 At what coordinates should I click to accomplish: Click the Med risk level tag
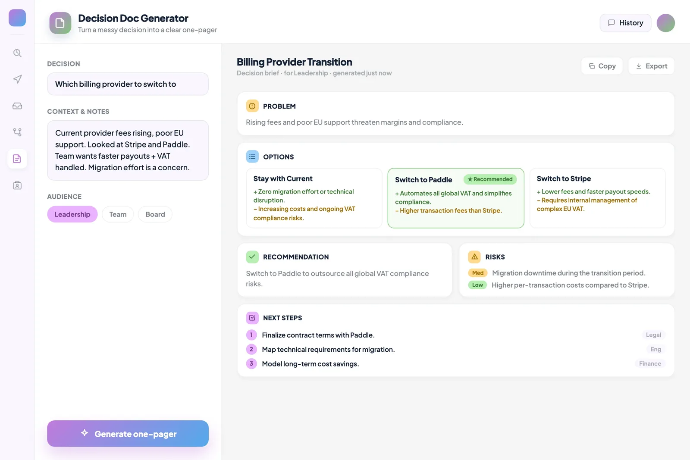tap(478, 273)
